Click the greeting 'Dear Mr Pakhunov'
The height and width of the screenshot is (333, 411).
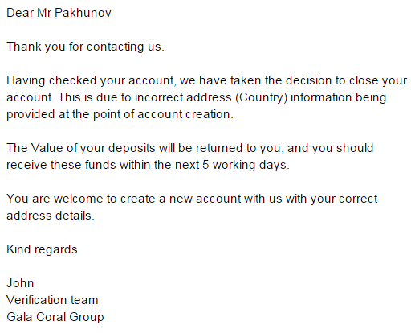(59, 13)
